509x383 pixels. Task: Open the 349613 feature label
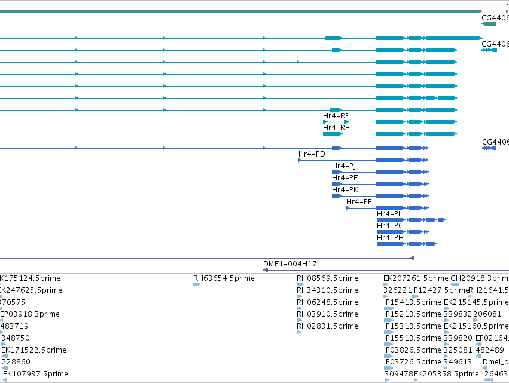(x=458, y=362)
